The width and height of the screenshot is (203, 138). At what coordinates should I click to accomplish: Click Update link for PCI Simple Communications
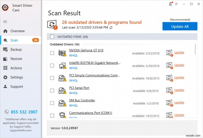coord(179,78)
